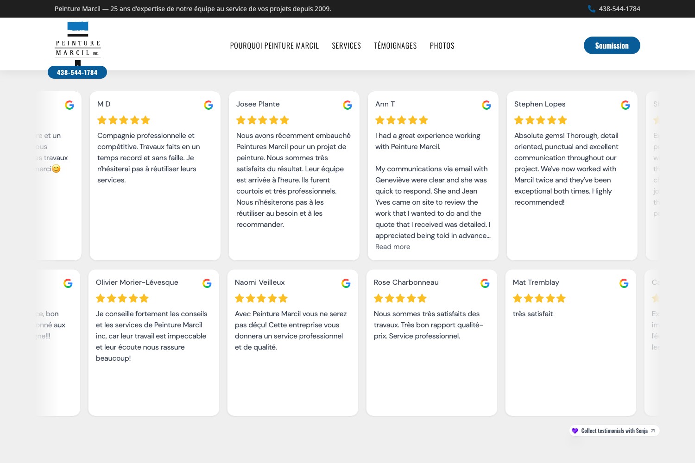The height and width of the screenshot is (463, 695).
Task: Click the phone icon in top bar
Action: [x=591, y=9]
